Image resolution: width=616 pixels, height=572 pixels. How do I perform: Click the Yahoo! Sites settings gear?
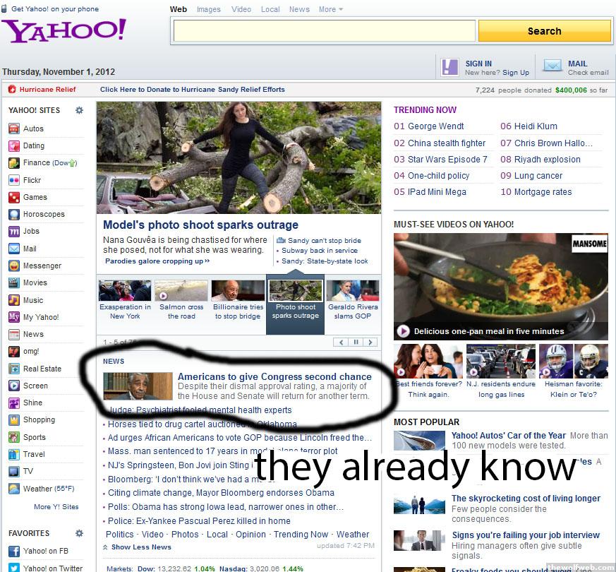pos(79,110)
